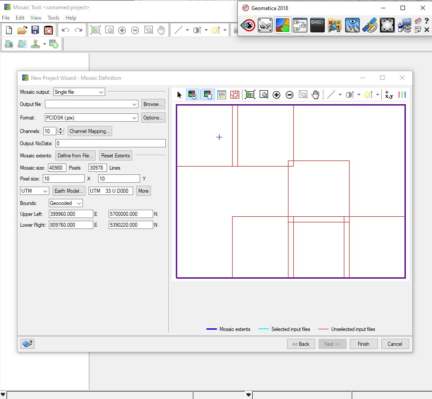Toggle image footprints display in wizard toolbar
Screen dimensions: 432x399
click(x=208, y=95)
